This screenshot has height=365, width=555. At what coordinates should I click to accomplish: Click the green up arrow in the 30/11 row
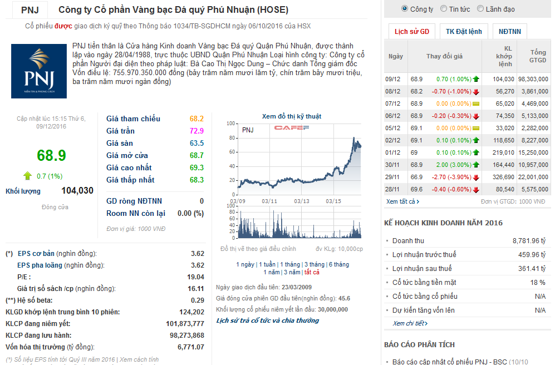pos(476,165)
